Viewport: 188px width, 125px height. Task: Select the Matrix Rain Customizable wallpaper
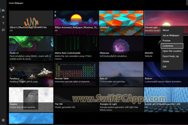point(76,48)
